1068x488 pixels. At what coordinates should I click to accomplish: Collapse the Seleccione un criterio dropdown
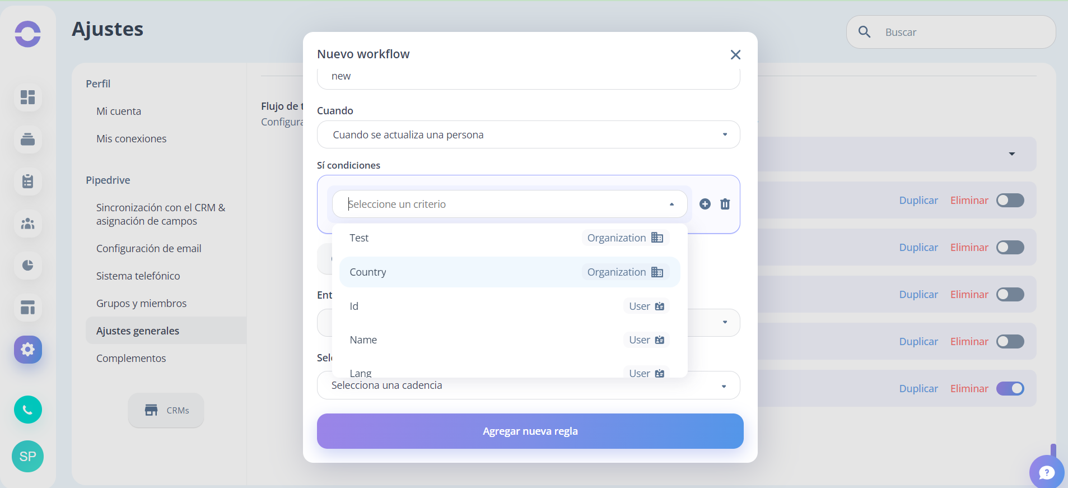671,205
